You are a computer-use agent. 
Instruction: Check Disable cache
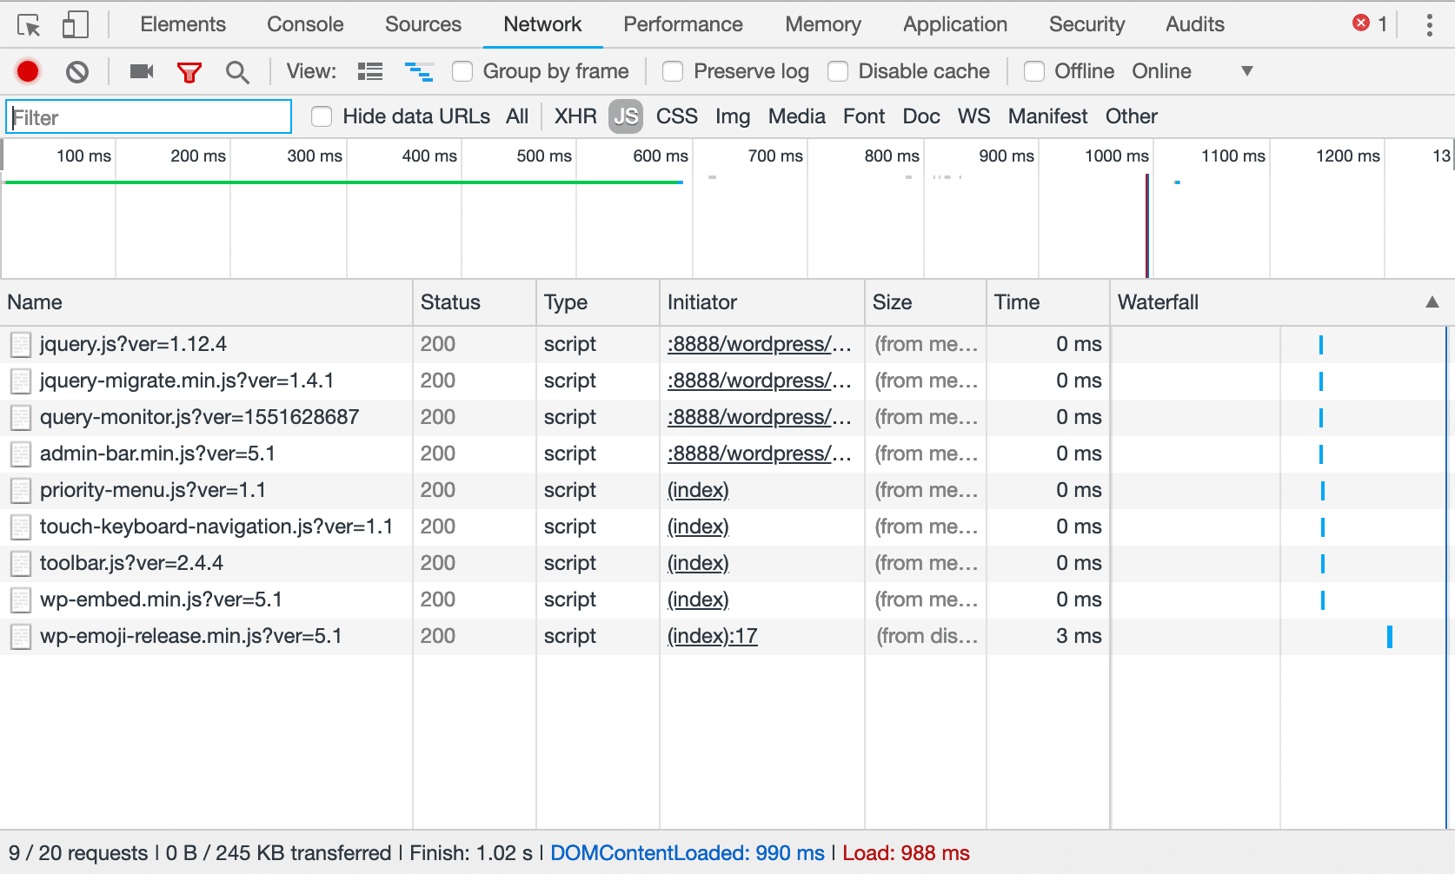point(838,71)
